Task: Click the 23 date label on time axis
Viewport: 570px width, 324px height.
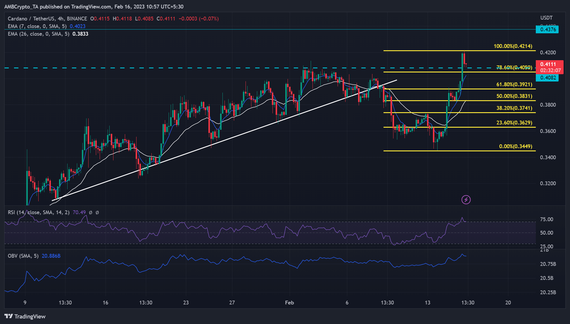Action: click(x=186, y=303)
